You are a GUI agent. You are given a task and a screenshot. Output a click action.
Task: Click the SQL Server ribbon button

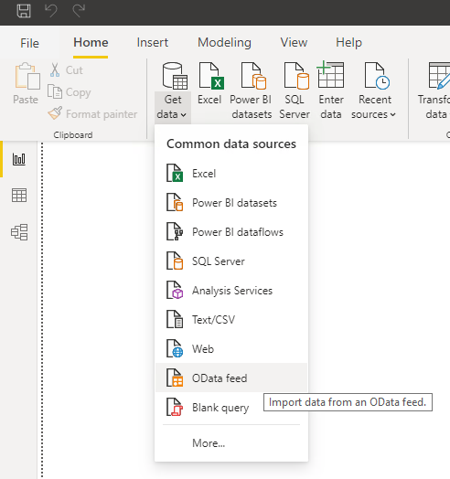295,90
